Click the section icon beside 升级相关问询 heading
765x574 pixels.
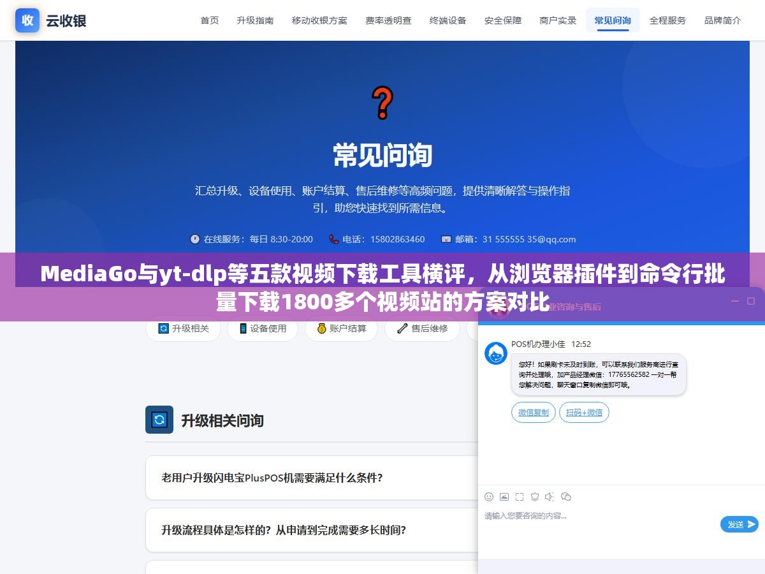tap(159, 420)
